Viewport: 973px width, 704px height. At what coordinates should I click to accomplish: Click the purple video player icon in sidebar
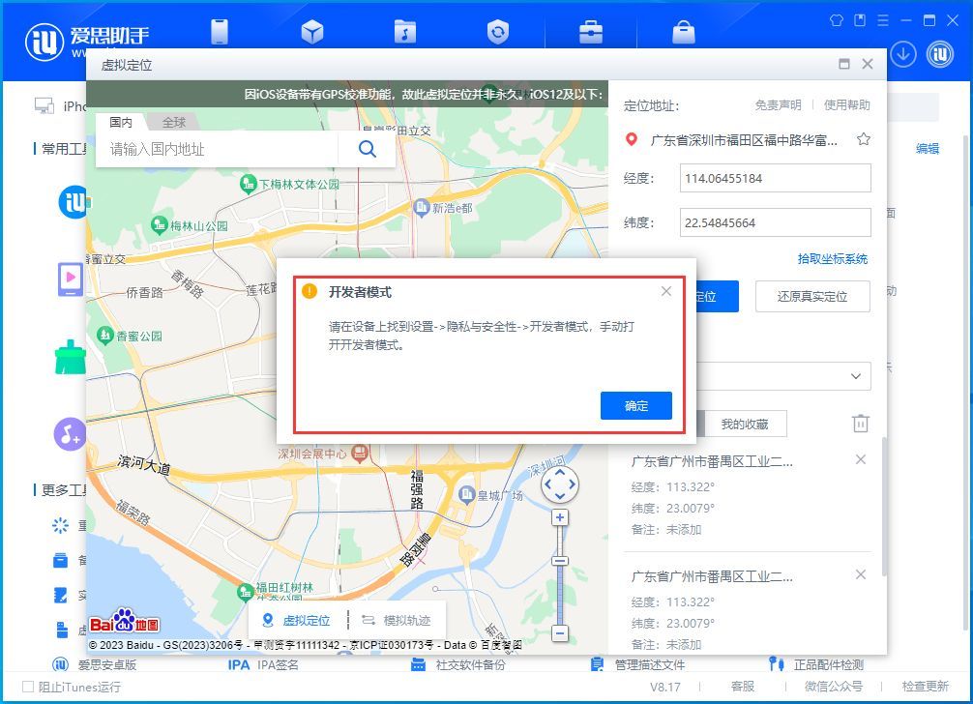click(70, 279)
